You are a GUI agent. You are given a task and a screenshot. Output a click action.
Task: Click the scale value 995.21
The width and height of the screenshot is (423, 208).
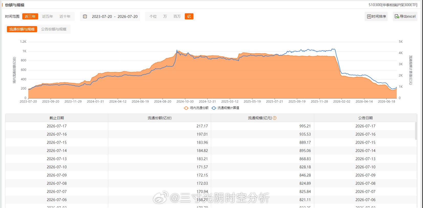[x=305, y=126]
